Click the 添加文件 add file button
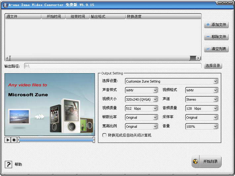 216,25
